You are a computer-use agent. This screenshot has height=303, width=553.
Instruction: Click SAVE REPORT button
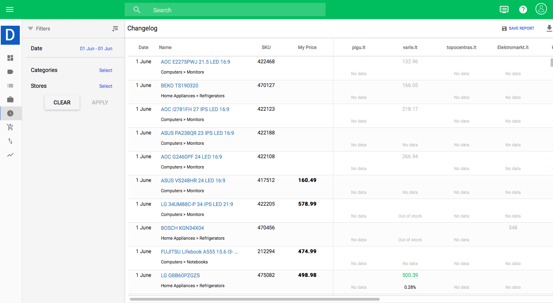pyautogui.click(x=518, y=28)
